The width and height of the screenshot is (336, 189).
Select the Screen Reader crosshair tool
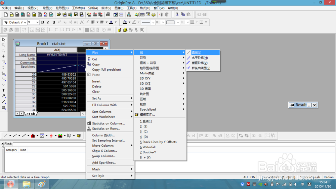[x=3, y=56]
